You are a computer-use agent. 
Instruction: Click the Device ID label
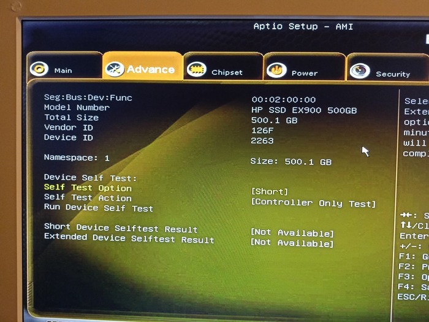click(69, 137)
